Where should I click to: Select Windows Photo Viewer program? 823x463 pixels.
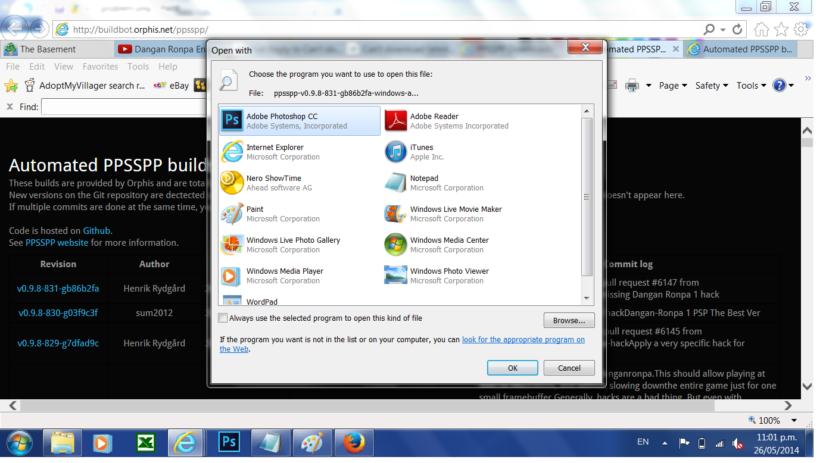(x=449, y=276)
